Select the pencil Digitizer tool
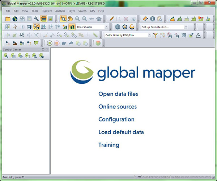This screenshot has height=181, width=217. 111,19
